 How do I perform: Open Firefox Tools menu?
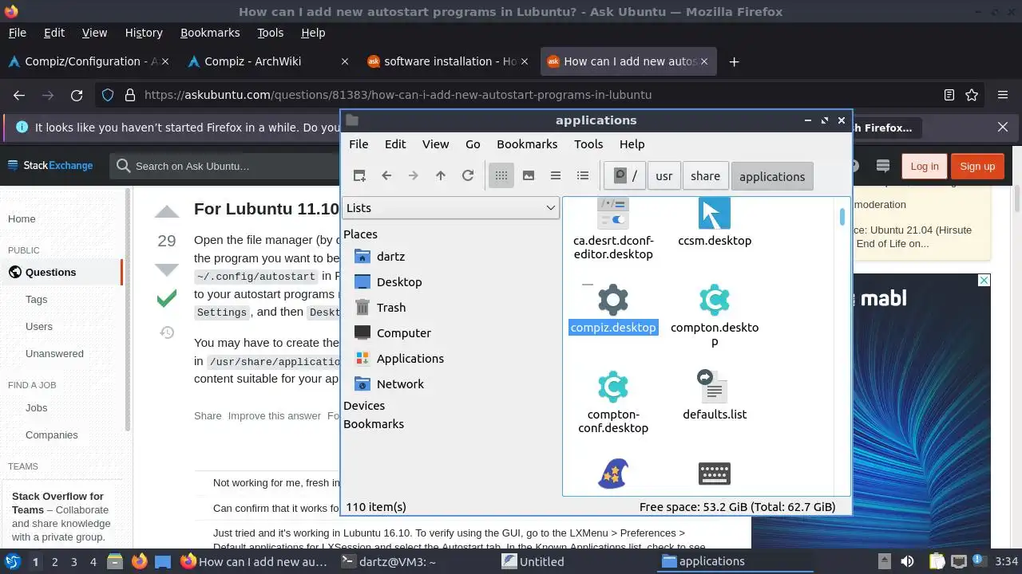pyautogui.click(x=271, y=33)
